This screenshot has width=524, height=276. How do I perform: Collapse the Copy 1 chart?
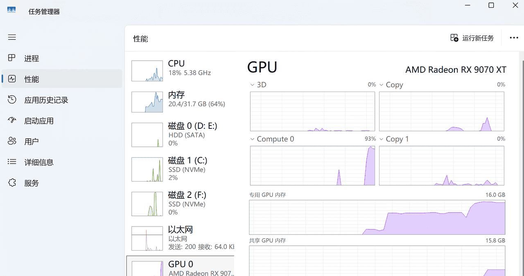coord(381,139)
